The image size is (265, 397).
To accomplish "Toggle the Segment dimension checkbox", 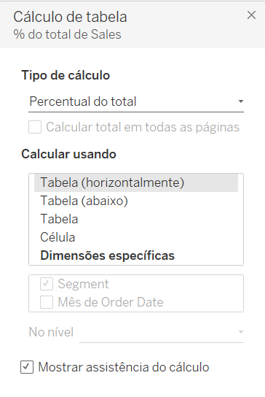I will 47,284.
